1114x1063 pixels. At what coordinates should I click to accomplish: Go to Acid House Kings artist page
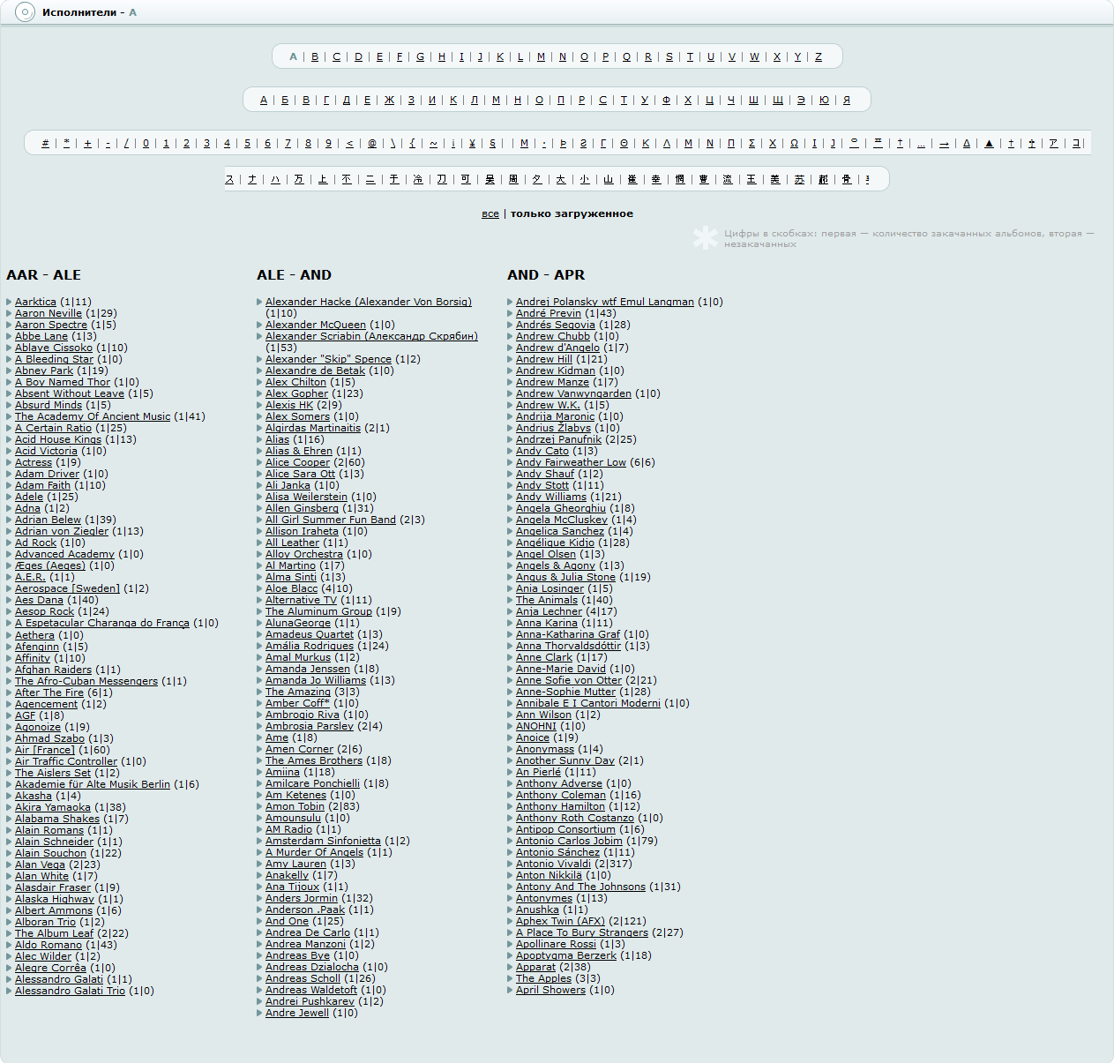click(x=58, y=439)
